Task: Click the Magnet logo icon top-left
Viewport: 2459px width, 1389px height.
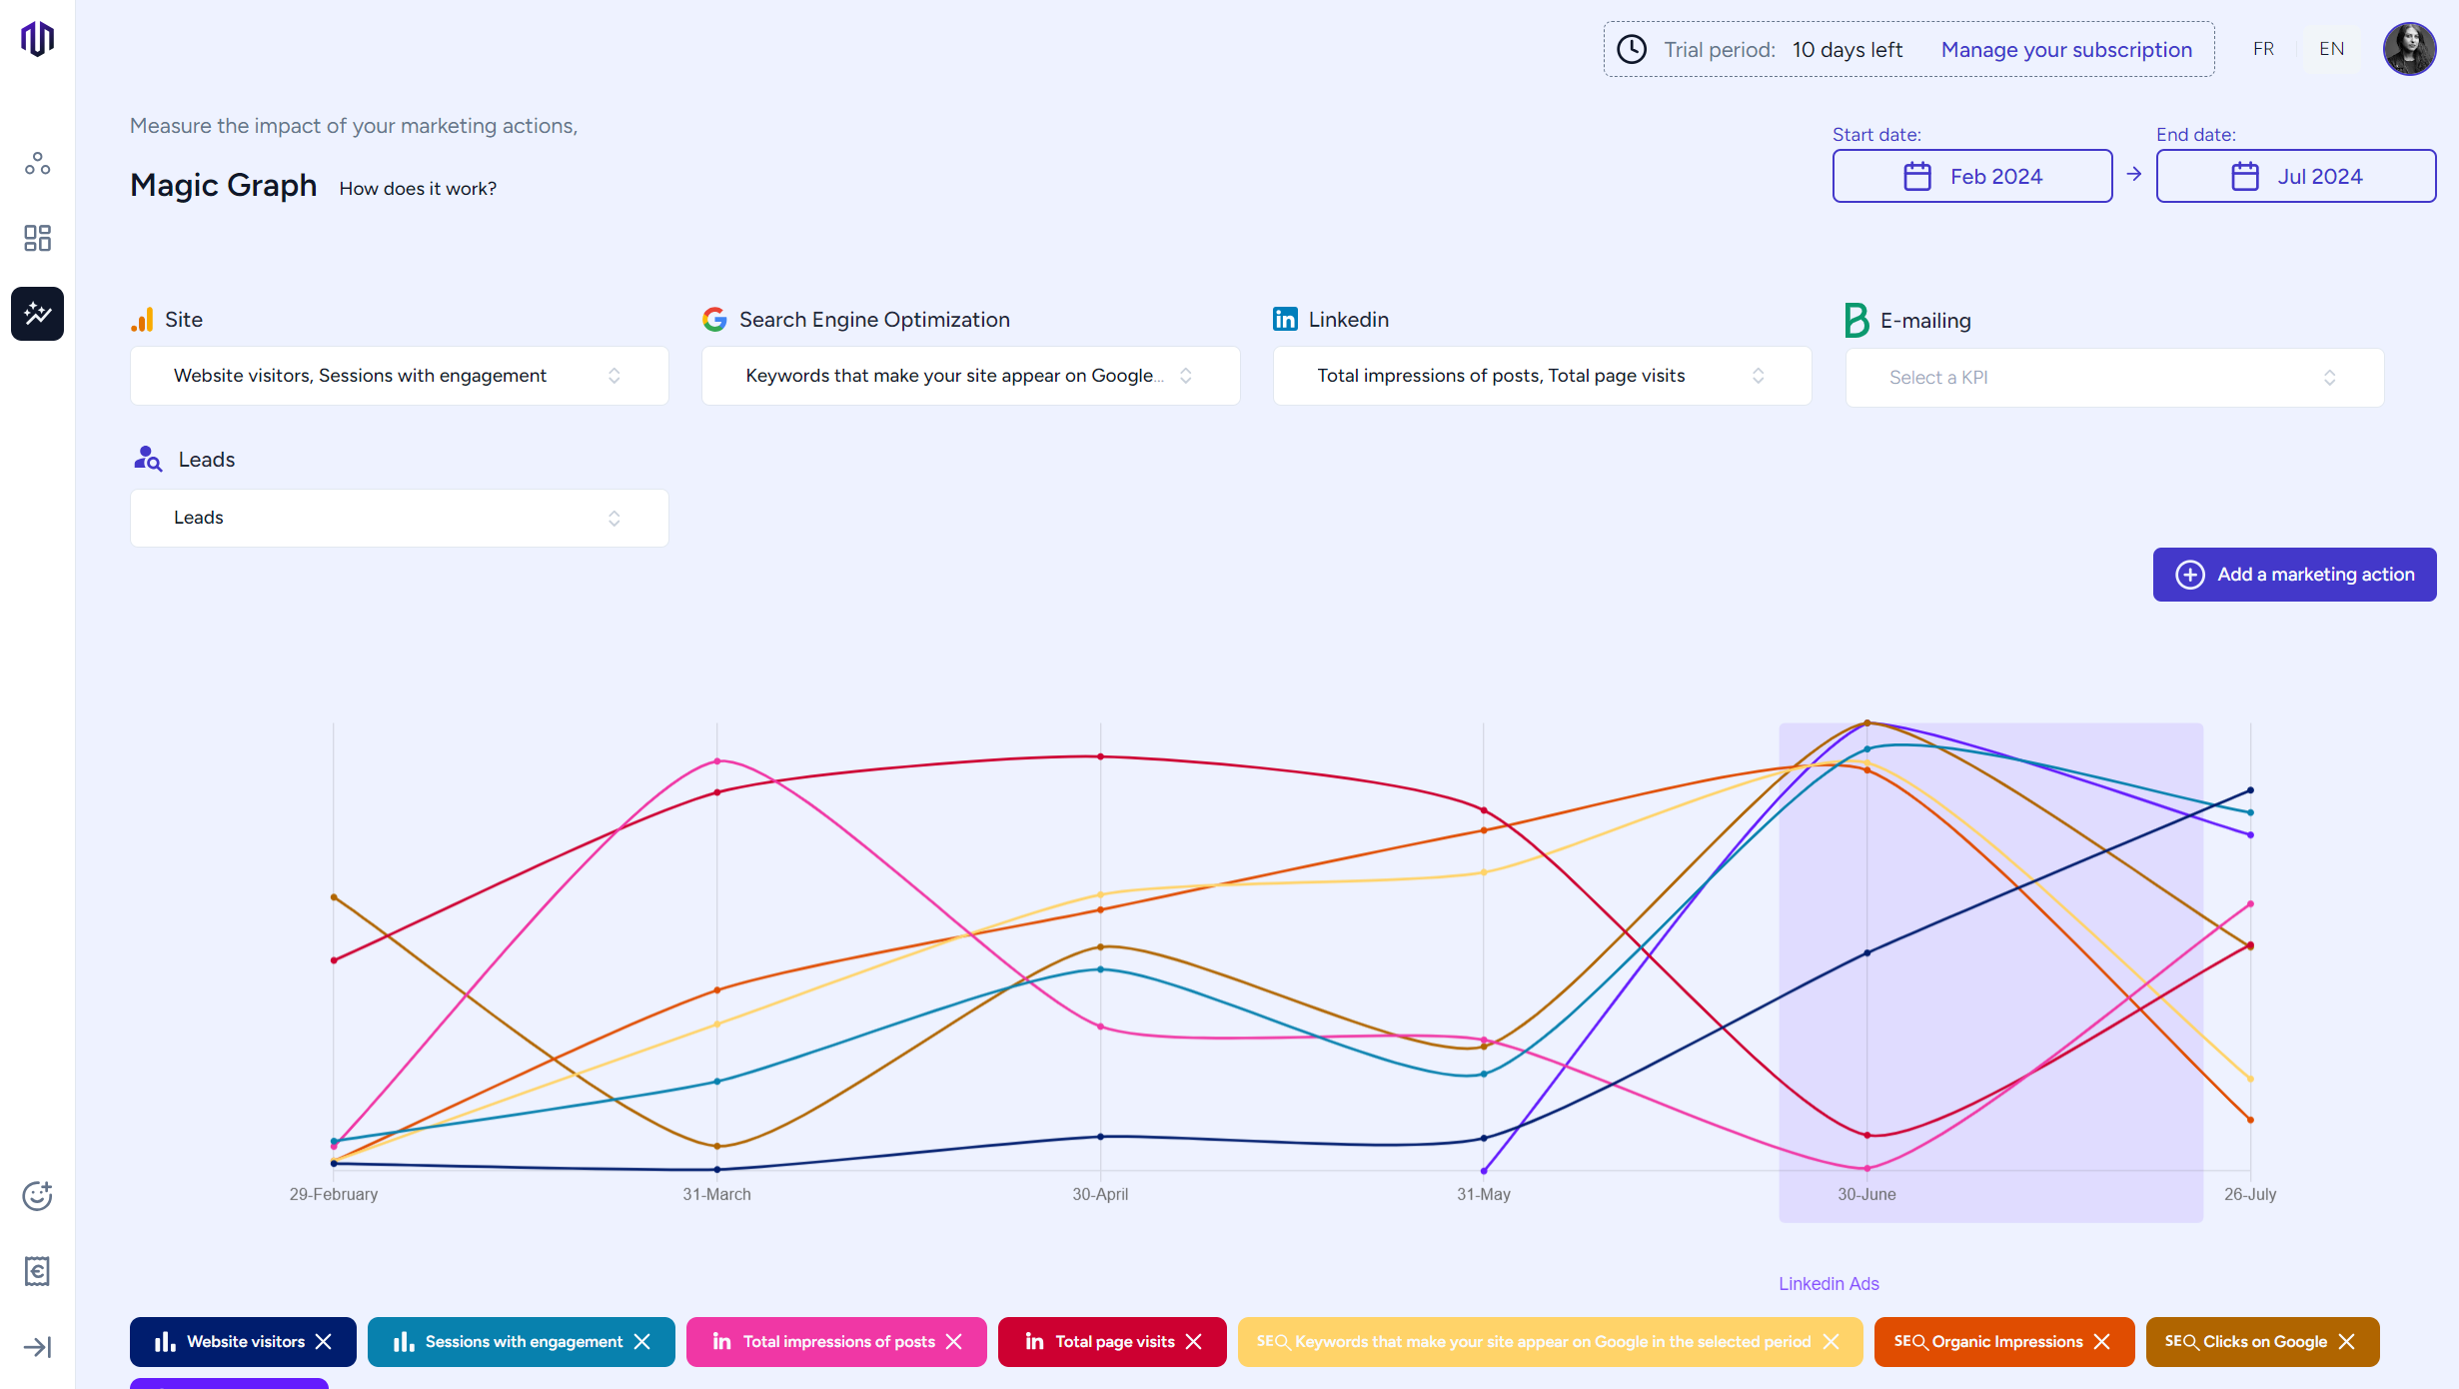Action: click(x=37, y=39)
